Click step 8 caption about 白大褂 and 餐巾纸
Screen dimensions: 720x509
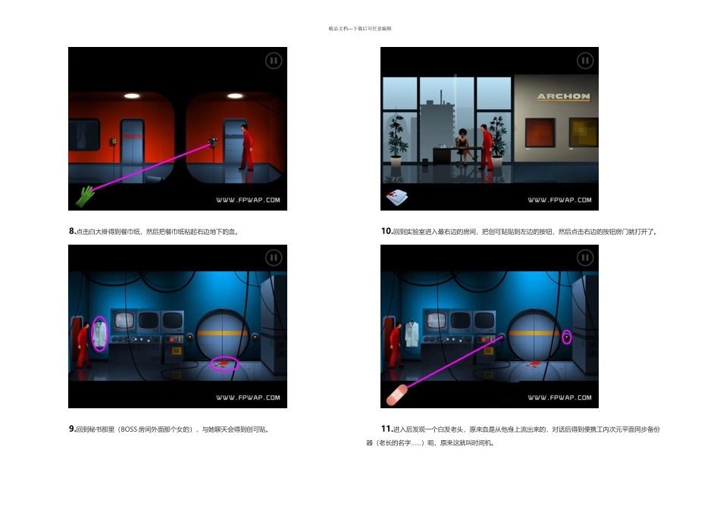click(153, 231)
